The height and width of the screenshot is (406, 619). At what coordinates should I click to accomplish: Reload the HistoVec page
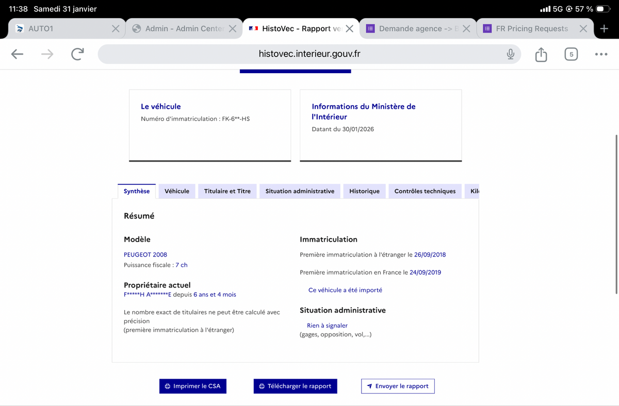(77, 54)
